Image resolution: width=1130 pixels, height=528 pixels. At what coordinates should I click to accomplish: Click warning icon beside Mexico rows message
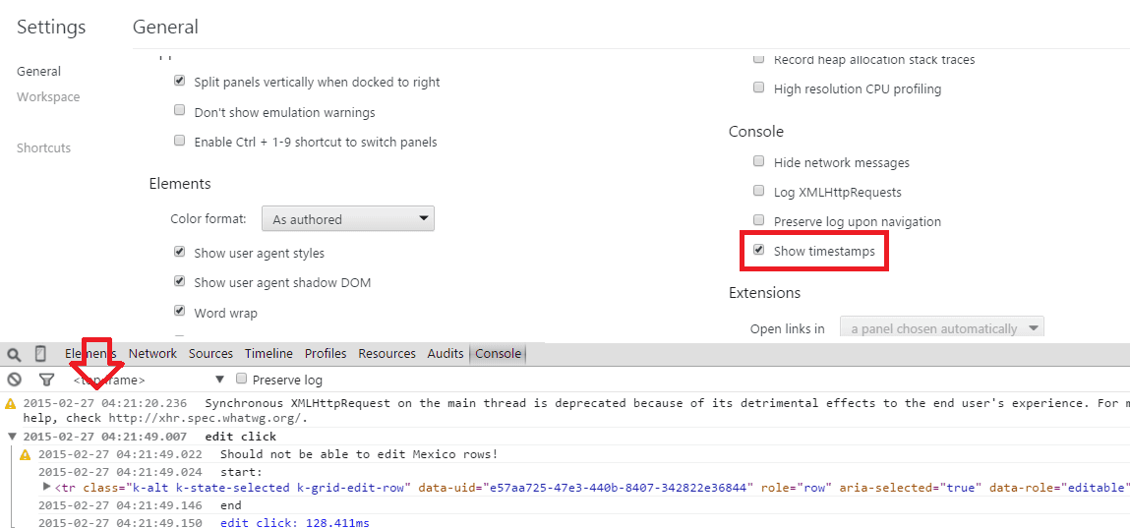click(27, 454)
